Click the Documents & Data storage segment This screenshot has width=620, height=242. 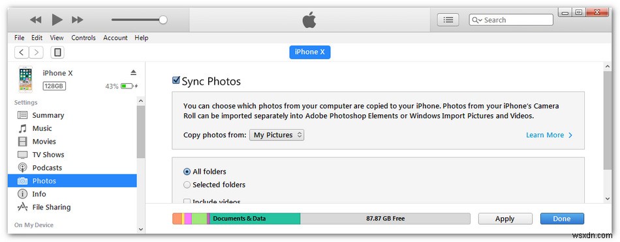coord(255,219)
